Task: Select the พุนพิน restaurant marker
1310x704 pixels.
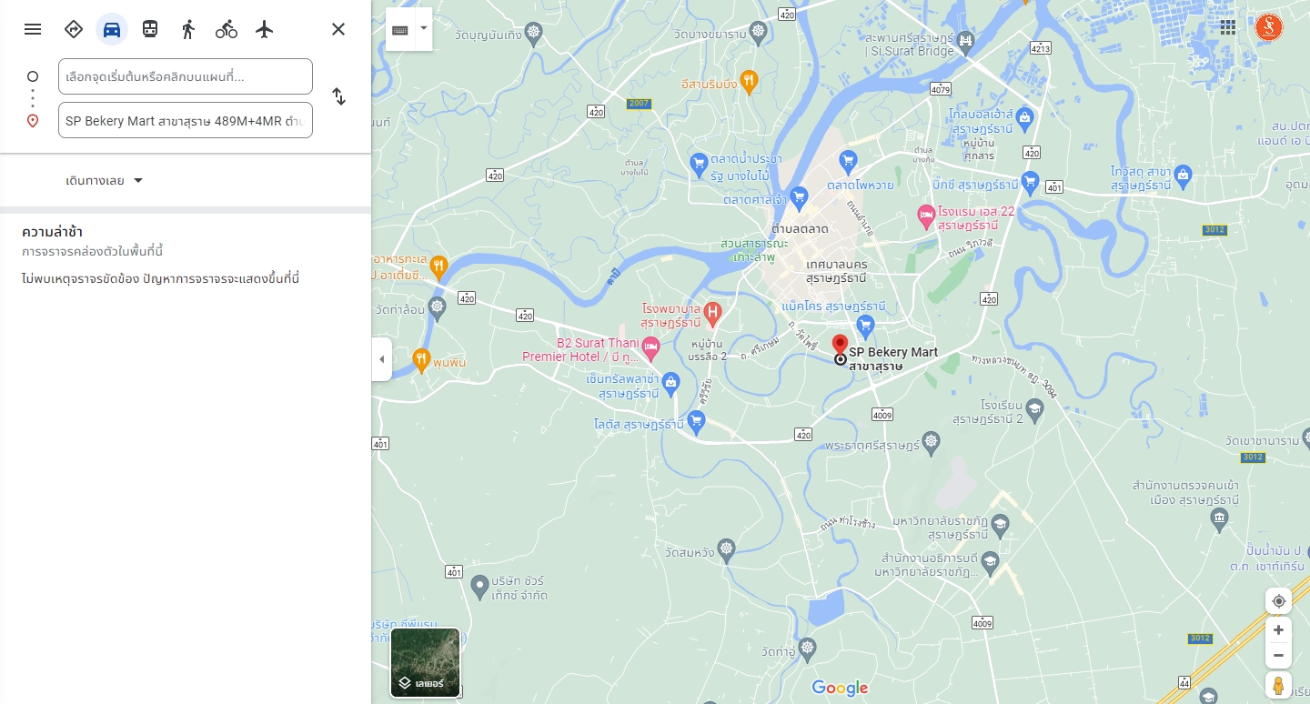Action: [x=421, y=360]
